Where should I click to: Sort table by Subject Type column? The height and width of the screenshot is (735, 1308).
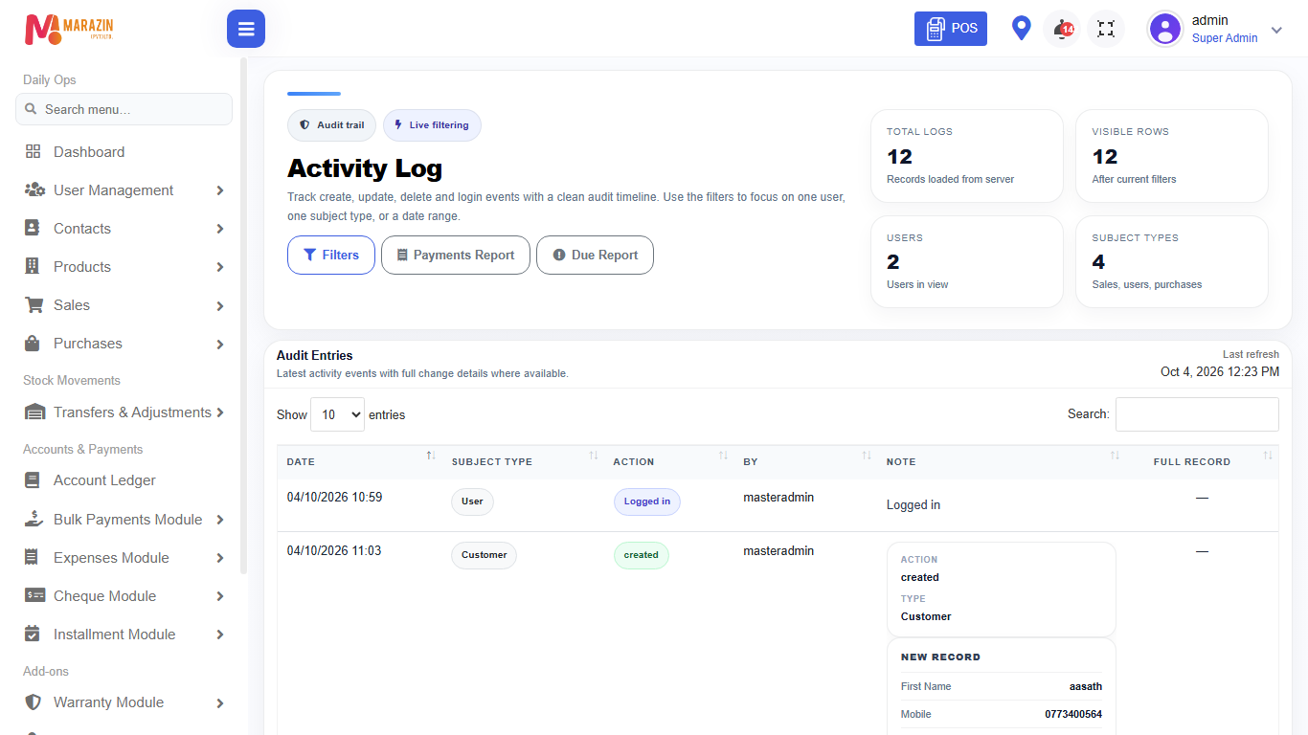[523, 461]
